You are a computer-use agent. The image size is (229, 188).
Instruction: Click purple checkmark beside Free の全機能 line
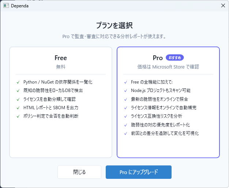125,82
